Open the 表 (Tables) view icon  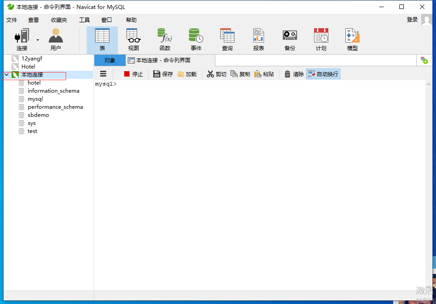click(102, 39)
